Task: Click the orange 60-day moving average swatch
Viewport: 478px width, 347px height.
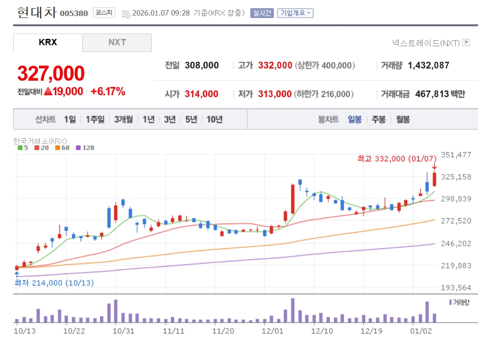Action: [57, 148]
